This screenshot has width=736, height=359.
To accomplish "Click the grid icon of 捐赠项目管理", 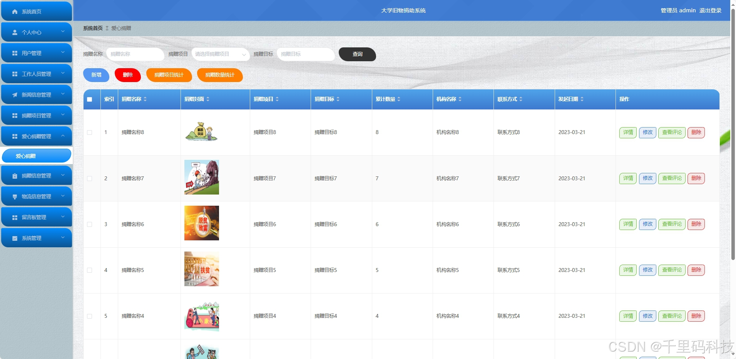I will (x=15, y=116).
